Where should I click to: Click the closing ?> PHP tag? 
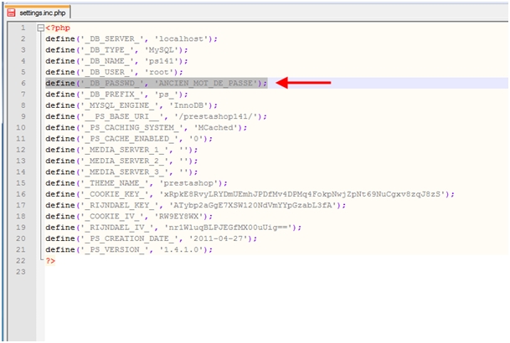pyautogui.click(x=50, y=261)
